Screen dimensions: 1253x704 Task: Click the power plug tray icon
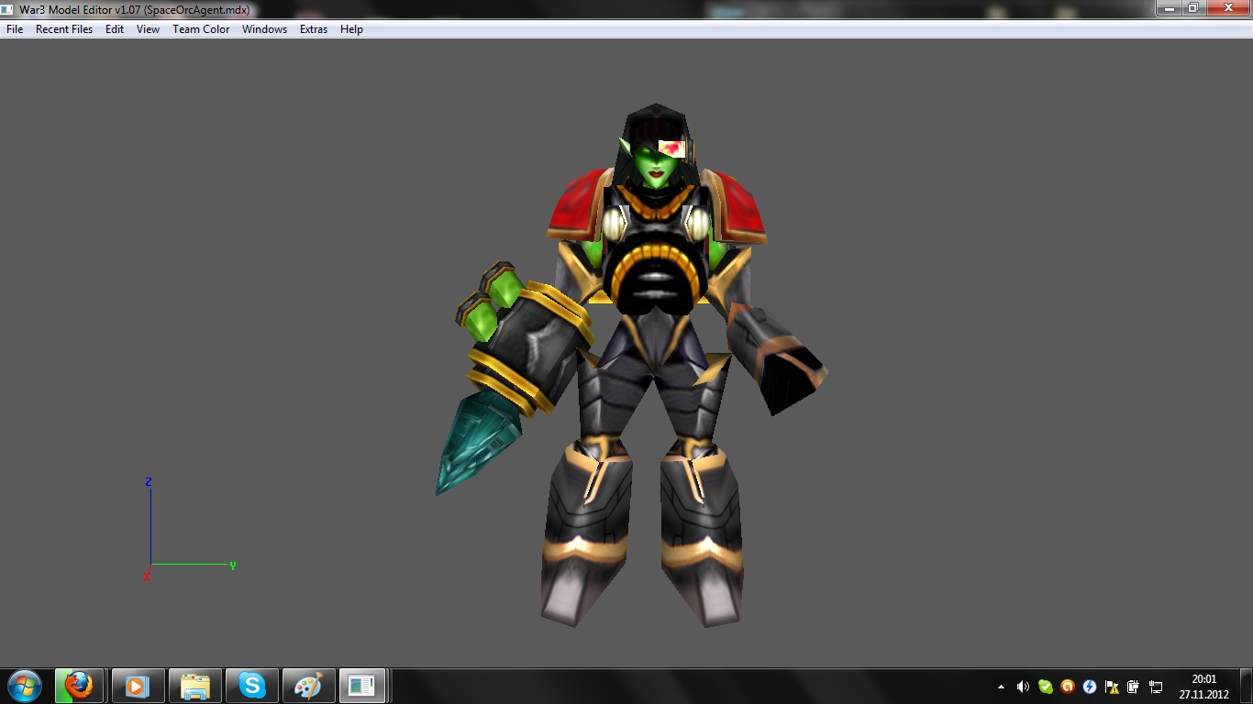(1134, 686)
